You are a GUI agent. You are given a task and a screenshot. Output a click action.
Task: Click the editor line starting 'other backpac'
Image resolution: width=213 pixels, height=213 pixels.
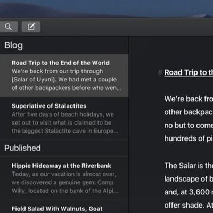click(x=189, y=112)
